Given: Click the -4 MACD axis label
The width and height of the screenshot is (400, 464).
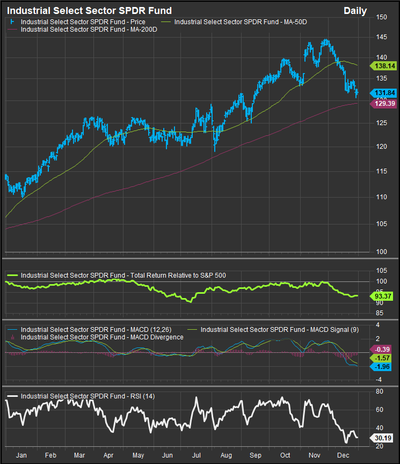Looking at the screenshot, I should click(379, 380).
